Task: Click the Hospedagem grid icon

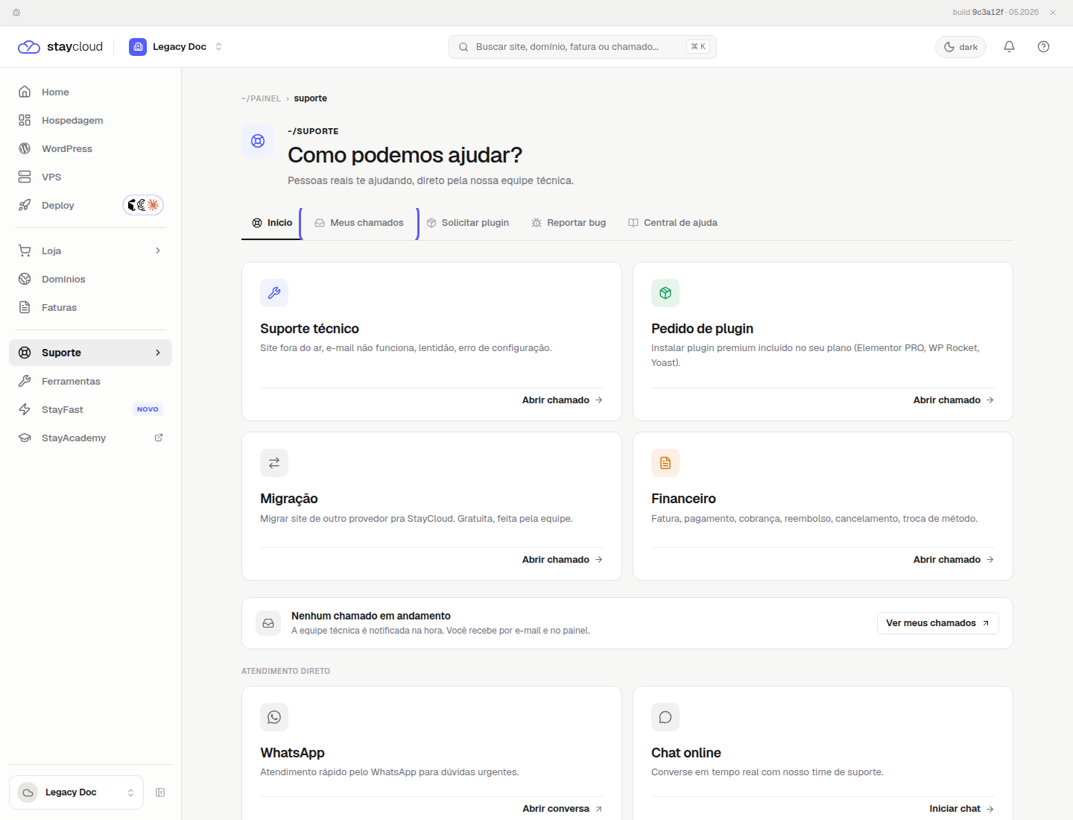Action: click(x=25, y=120)
